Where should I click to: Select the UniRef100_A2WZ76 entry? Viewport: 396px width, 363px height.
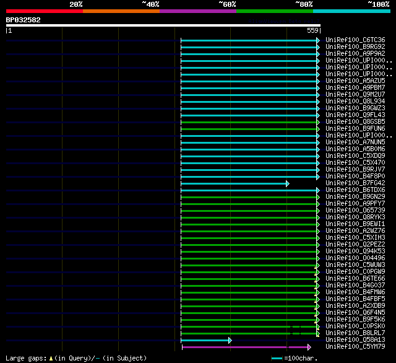click(355, 231)
